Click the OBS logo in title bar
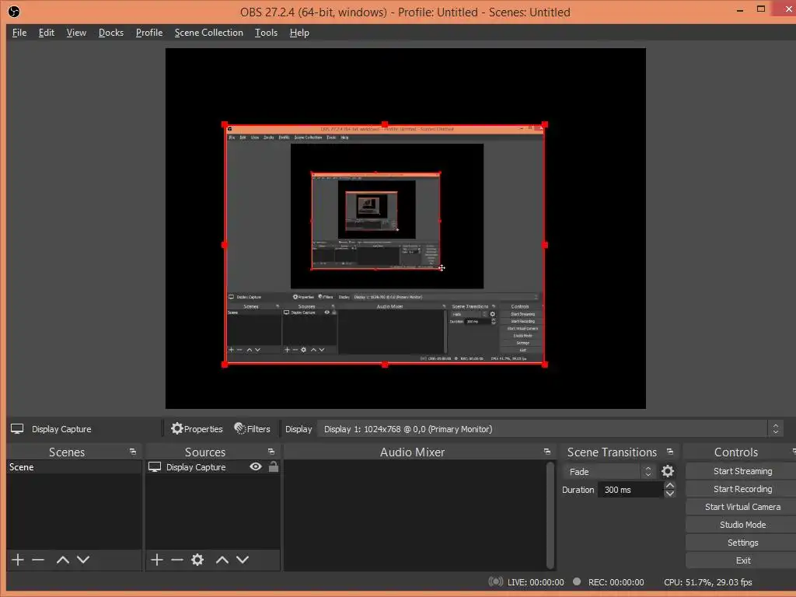This screenshot has height=597, width=796. (x=14, y=12)
